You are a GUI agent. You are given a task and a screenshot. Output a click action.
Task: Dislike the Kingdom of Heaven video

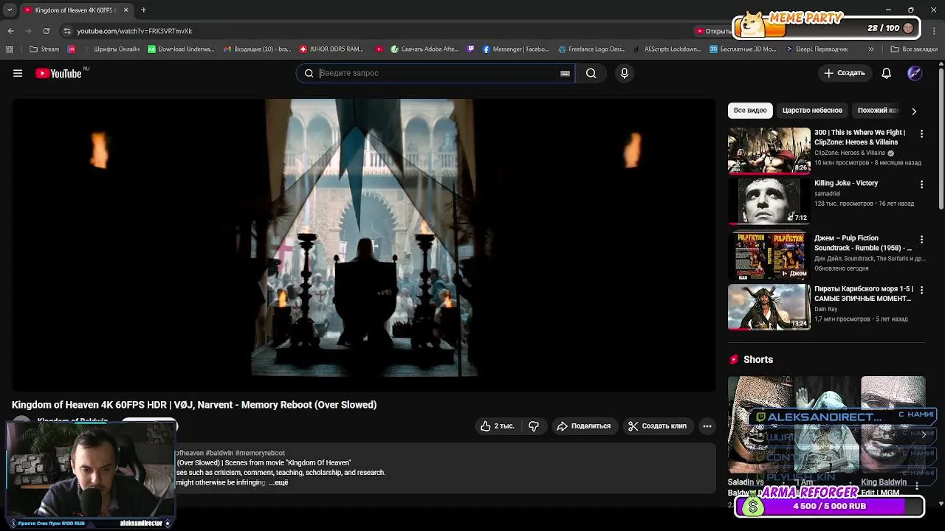534,426
